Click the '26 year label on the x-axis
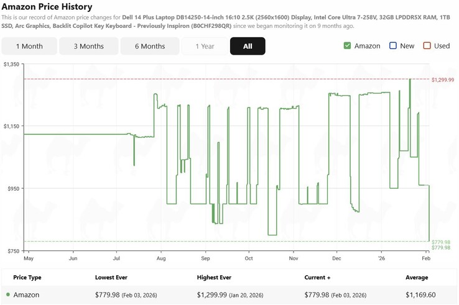This screenshot has height=305, width=459. [381, 258]
